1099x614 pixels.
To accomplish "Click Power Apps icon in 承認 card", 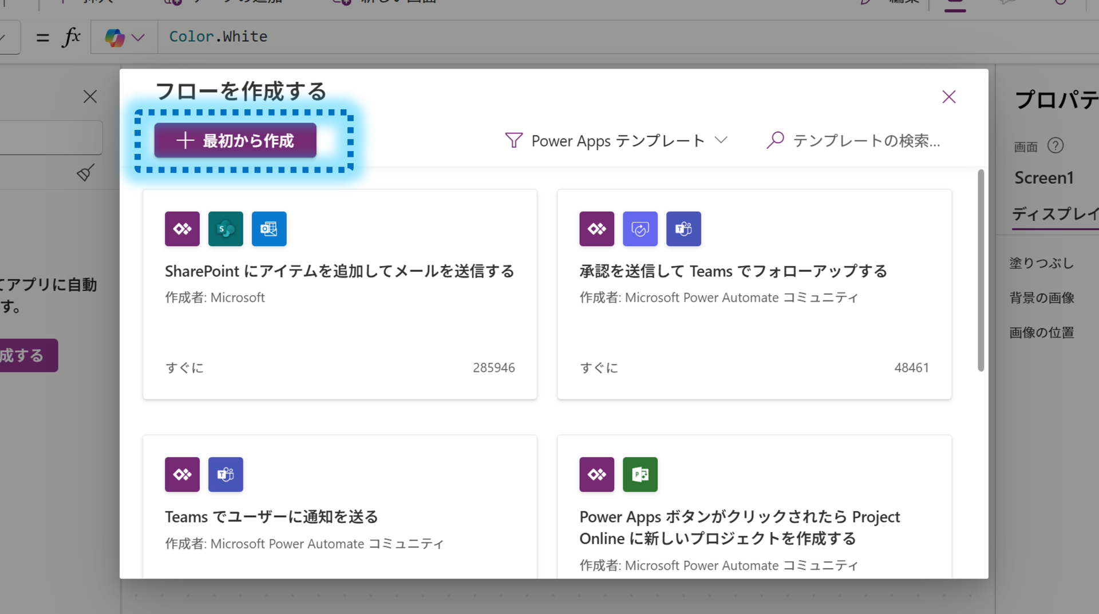I will pos(596,229).
